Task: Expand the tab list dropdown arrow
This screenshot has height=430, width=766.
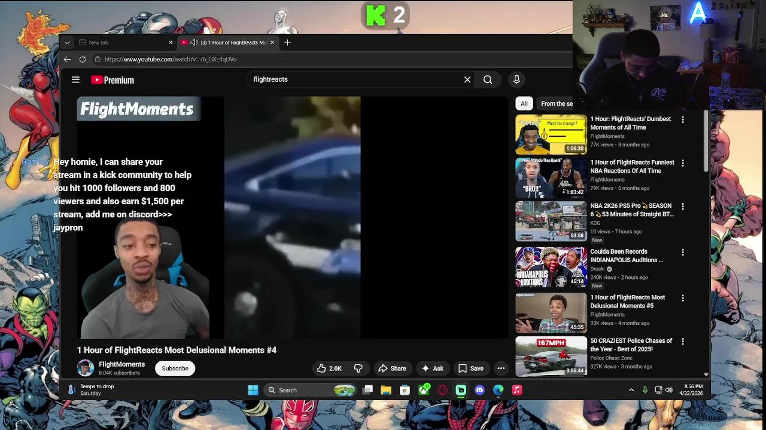Action: coord(67,42)
